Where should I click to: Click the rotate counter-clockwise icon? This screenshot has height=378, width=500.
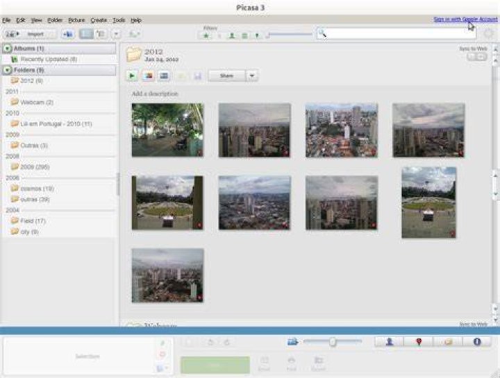point(210,343)
